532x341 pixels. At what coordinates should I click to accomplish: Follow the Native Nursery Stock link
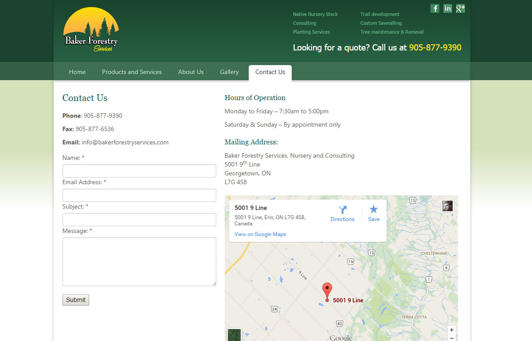click(x=315, y=14)
